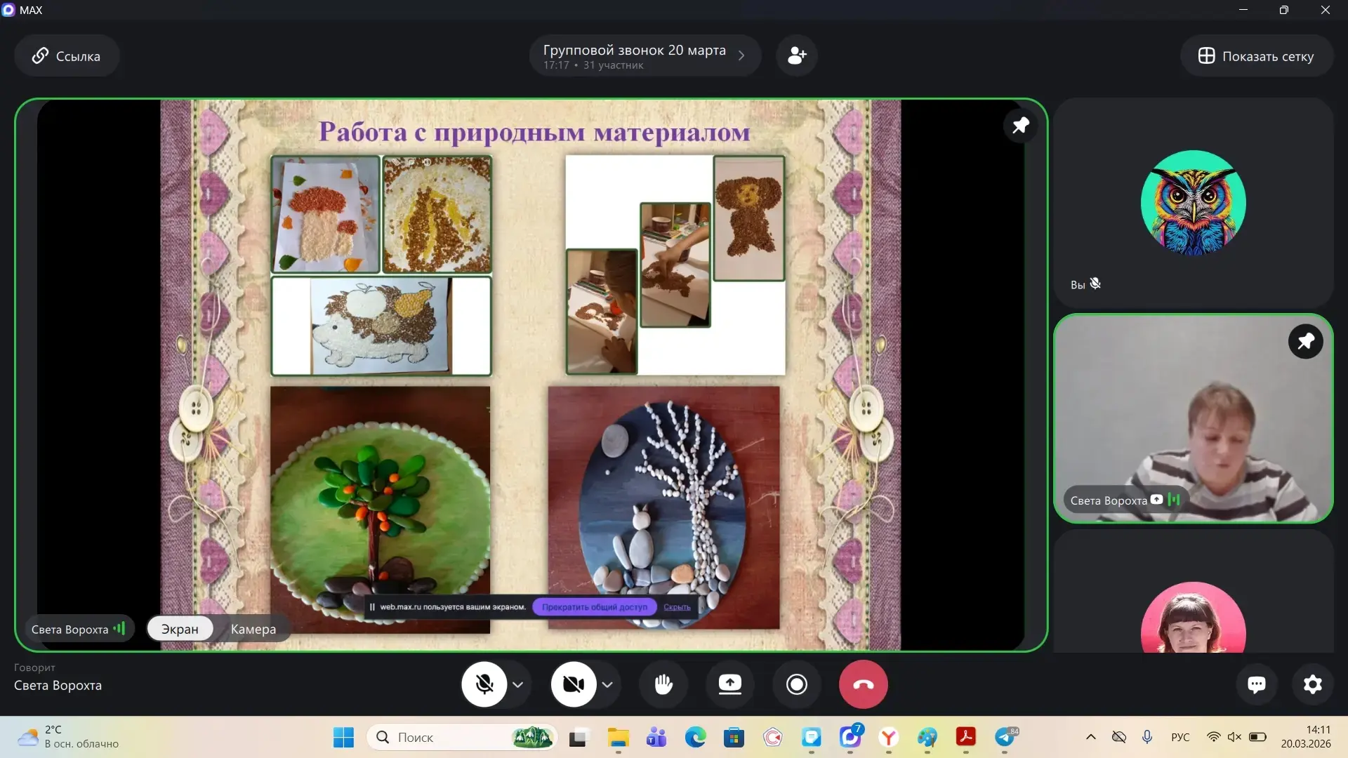
Task: Click the Ссылка link button
Action: coord(67,56)
